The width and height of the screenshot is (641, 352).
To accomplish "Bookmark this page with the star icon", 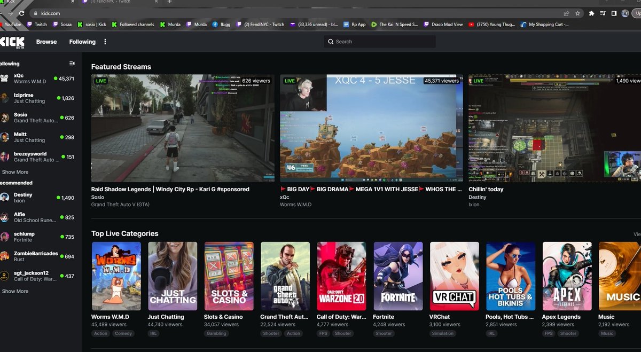I will [578, 13].
